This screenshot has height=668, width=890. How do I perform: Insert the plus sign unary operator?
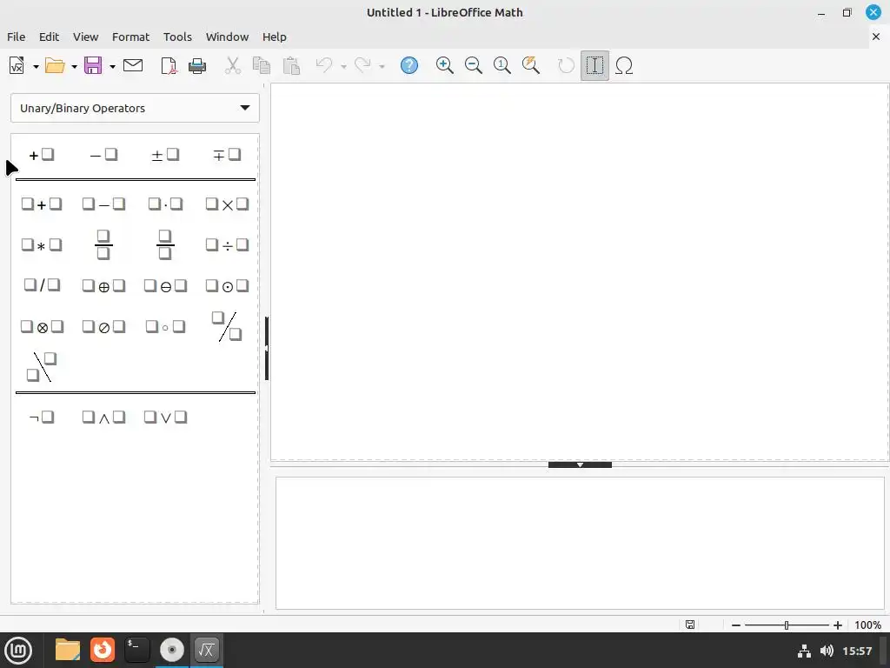coord(42,155)
